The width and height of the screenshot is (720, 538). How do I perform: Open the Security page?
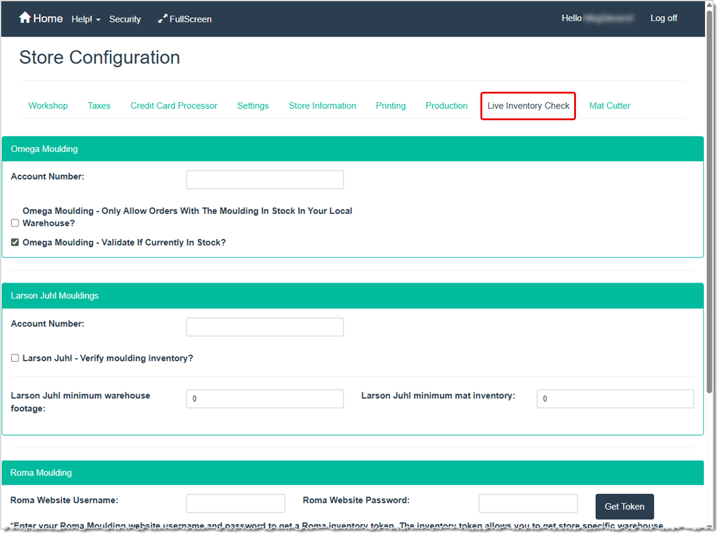click(x=125, y=19)
